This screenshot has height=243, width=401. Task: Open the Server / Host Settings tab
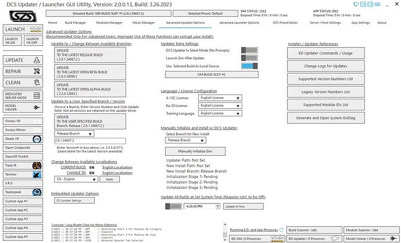[325, 23]
